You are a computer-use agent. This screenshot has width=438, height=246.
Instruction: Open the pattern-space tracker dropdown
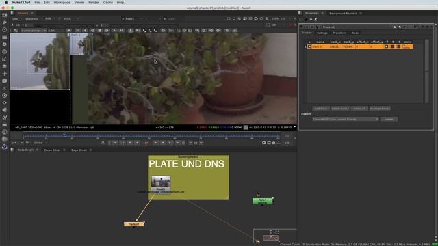pos(34,30)
